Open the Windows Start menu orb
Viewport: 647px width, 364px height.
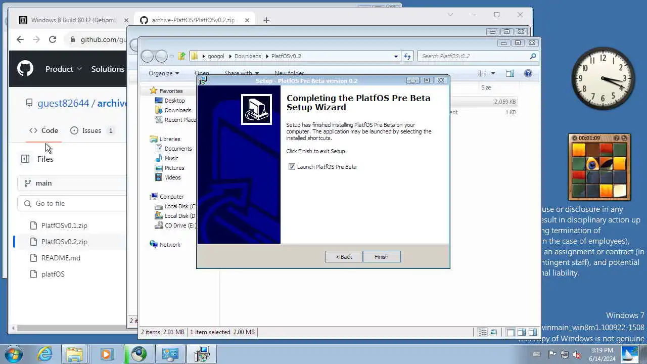coord(13,354)
